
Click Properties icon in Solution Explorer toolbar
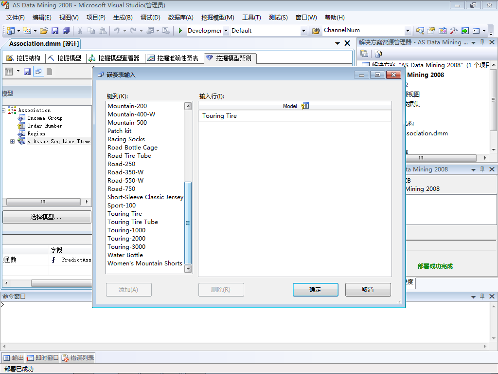click(x=364, y=54)
